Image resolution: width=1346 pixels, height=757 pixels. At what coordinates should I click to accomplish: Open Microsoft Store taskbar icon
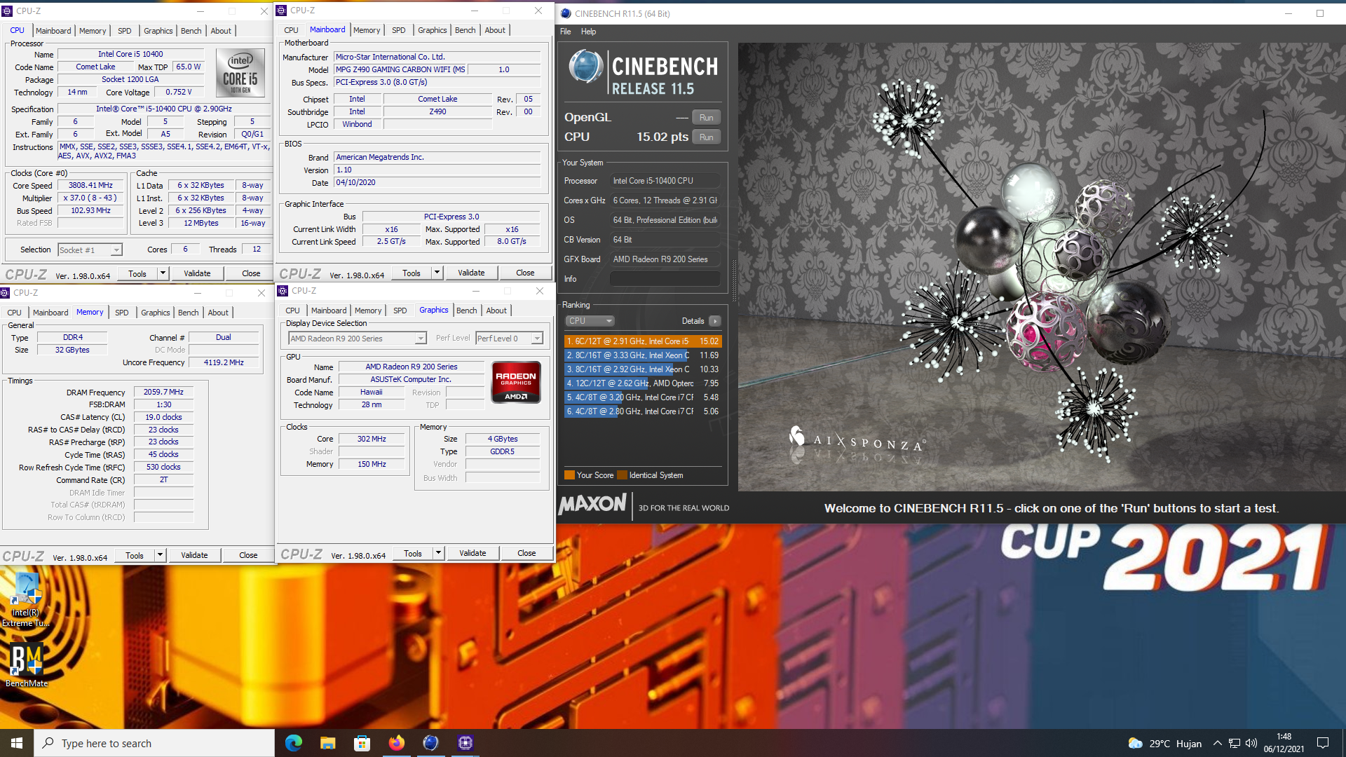tap(362, 743)
